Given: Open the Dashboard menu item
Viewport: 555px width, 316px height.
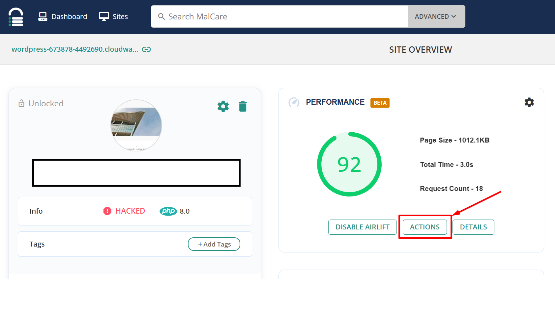Looking at the screenshot, I should (x=63, y=16).
